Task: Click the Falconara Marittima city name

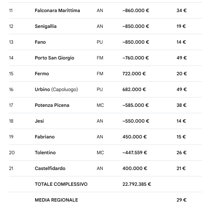Action: [57, 10]
